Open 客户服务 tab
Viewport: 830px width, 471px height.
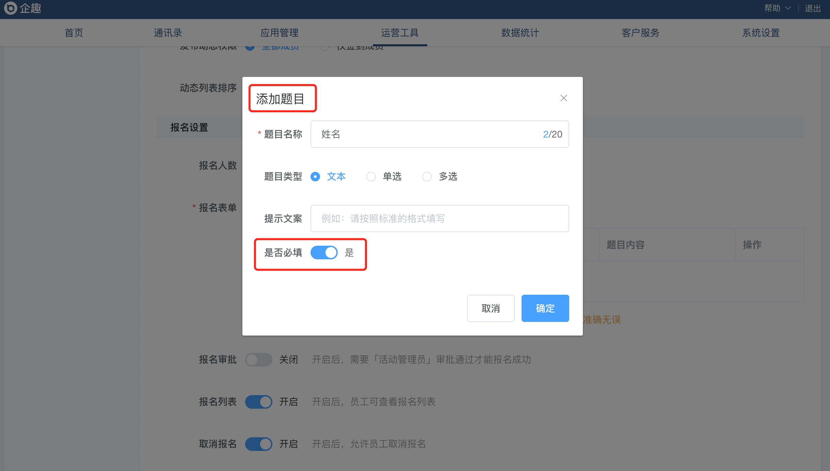pyautogui.click(x=640, y=33)
